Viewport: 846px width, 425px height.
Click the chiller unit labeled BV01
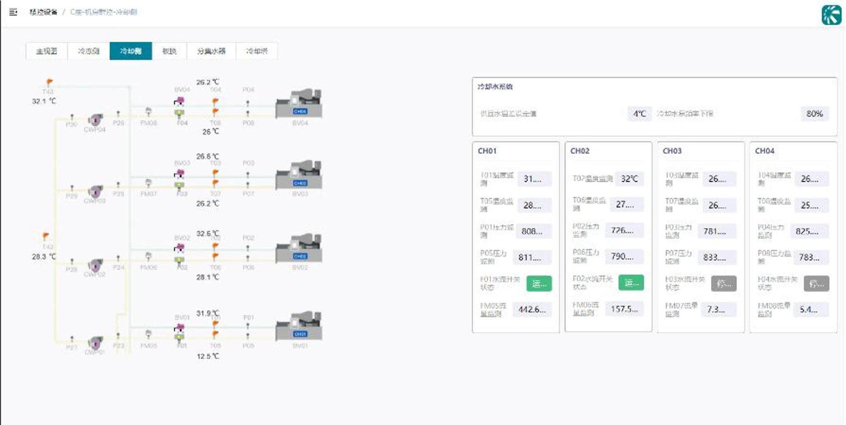pos(299,326)
